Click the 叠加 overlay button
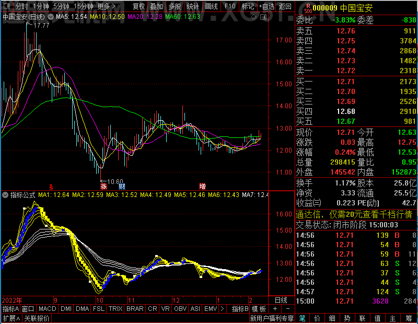Viewport: 418px width, 324px height. coord(156,6)
